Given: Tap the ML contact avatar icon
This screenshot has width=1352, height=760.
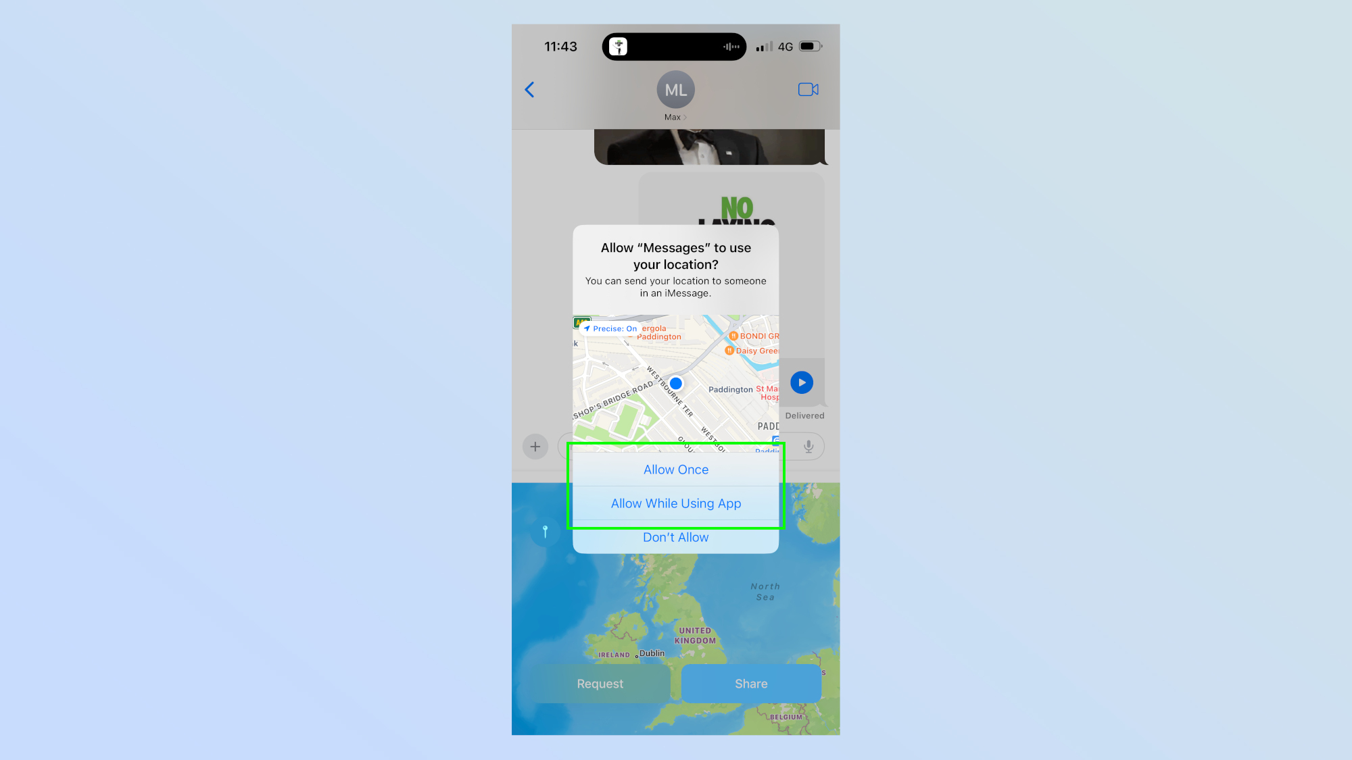Looking at the screenshot, I should tap(675, 89).
